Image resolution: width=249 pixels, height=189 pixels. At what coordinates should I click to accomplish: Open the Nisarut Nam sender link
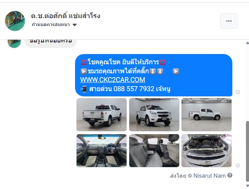[210, 176]
